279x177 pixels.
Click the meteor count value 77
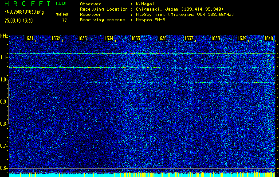65,21
